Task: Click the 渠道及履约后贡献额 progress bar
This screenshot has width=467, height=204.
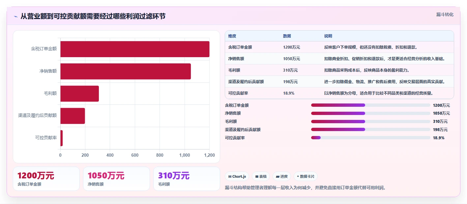Action: pos(370,129)
